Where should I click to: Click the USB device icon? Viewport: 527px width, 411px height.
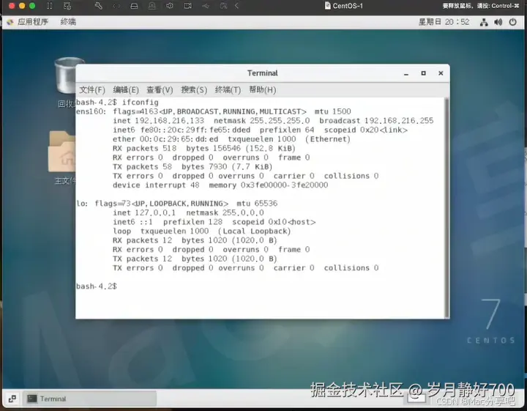(x=206, y=6)
